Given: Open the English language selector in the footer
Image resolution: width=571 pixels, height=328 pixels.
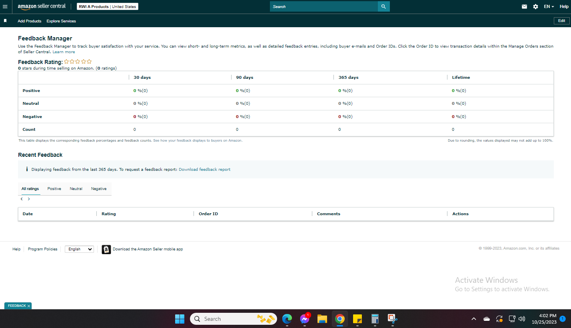Looking at the screenshot, I should (x=79, y=249).
